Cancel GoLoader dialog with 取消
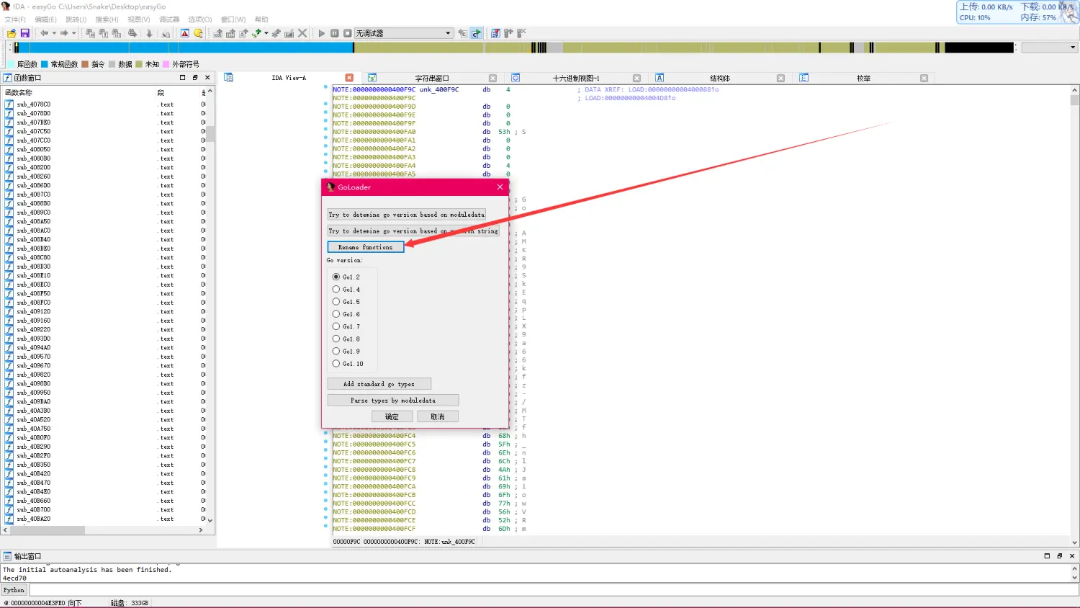The image size is (1080, 608). tap(438, 416)
